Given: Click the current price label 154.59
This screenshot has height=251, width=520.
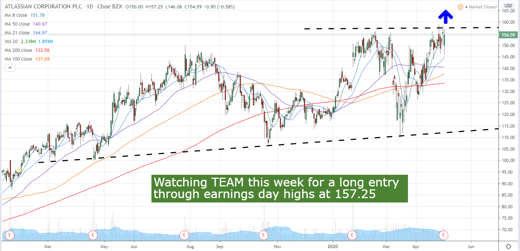Looking at the screenshot, I should pyautogui.click(x=508, y=35).
